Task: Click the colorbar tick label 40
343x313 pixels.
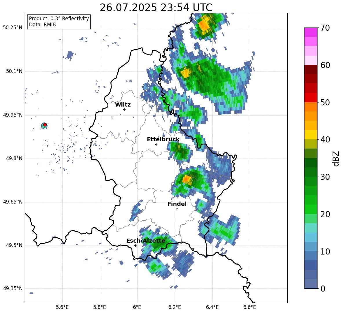Action: (x=325, y=140)
